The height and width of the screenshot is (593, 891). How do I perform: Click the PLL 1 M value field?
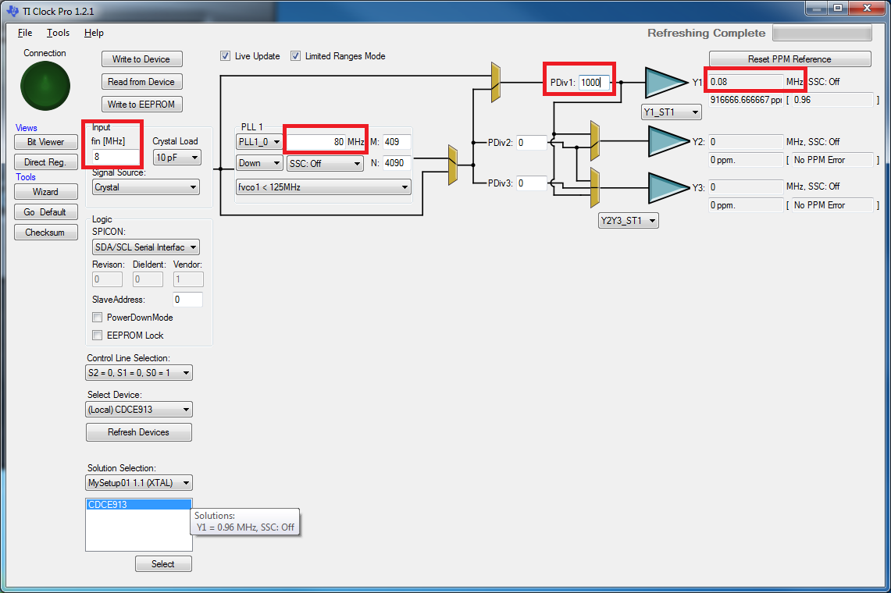(x=397, y=142)
